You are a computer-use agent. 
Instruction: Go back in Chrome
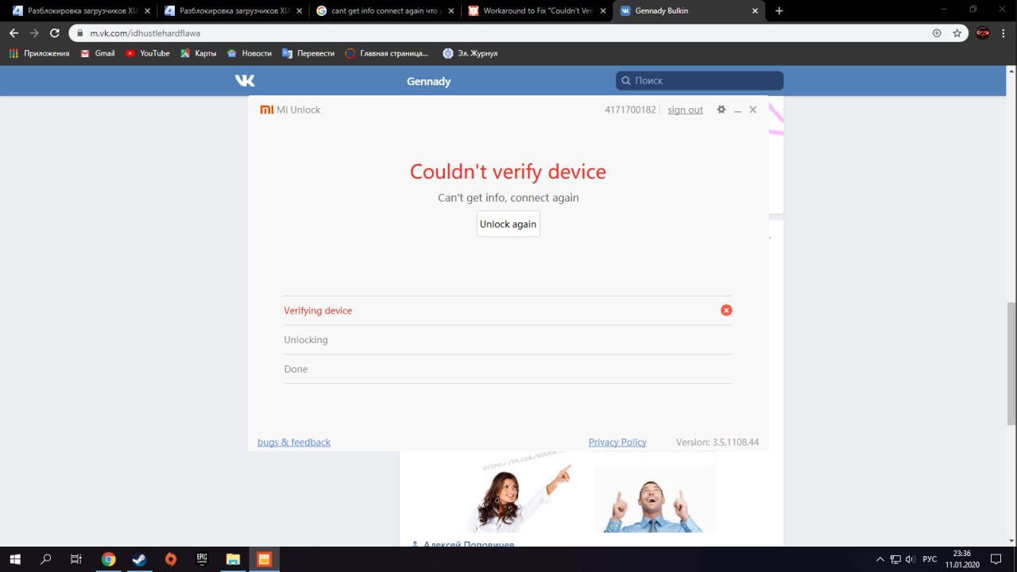click(x=14, y=33)
